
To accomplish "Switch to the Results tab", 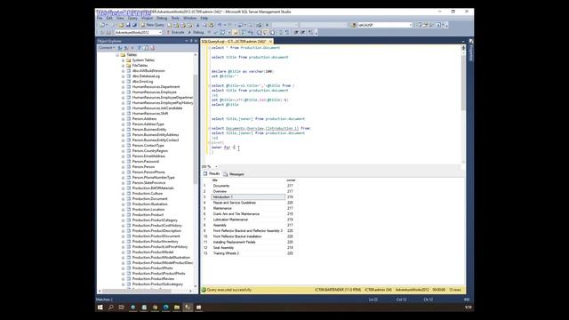I will tap(212, 174).
